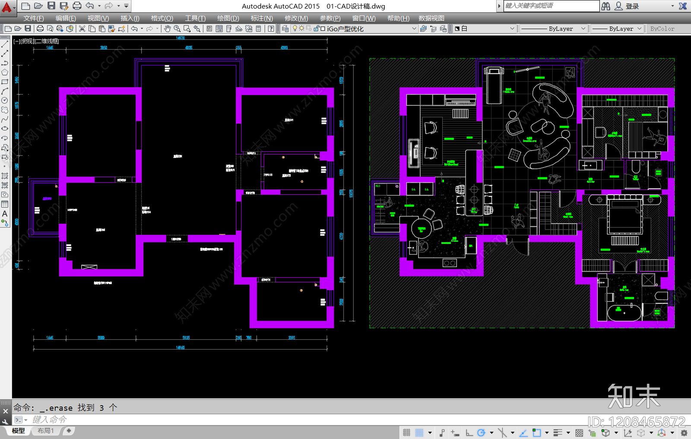Click the black-and-white color swatch beside 白
This screenshot has height=439, width=691.
[457, 28]
